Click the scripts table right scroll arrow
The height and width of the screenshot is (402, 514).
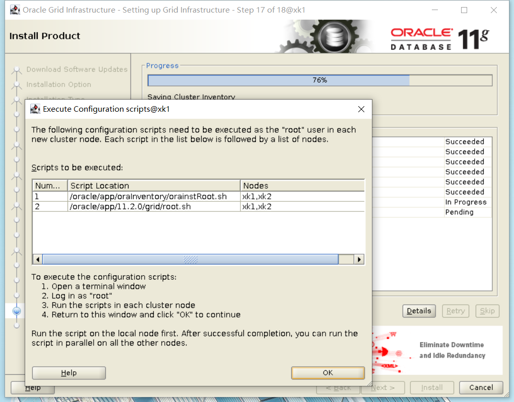pos(359,260)
